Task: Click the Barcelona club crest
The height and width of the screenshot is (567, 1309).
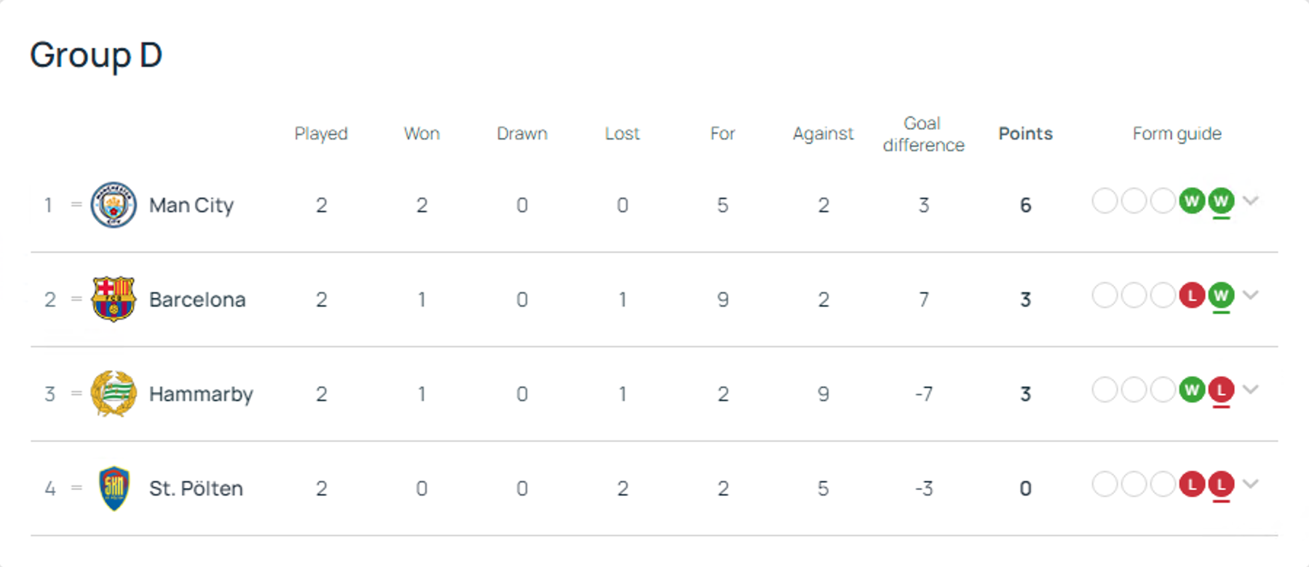Action: (x=114, y=299)
